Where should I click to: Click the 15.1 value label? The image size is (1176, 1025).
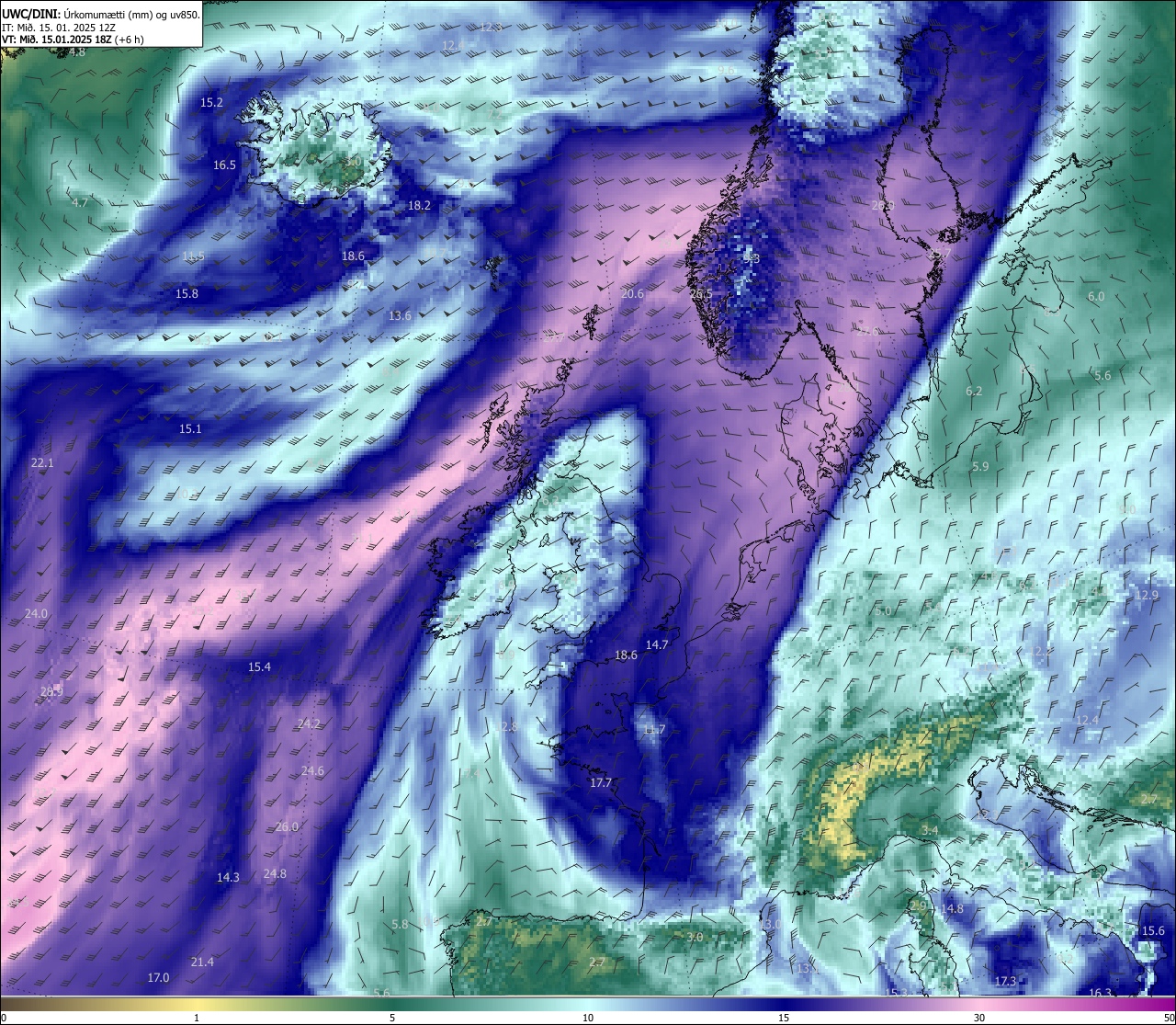190,429
